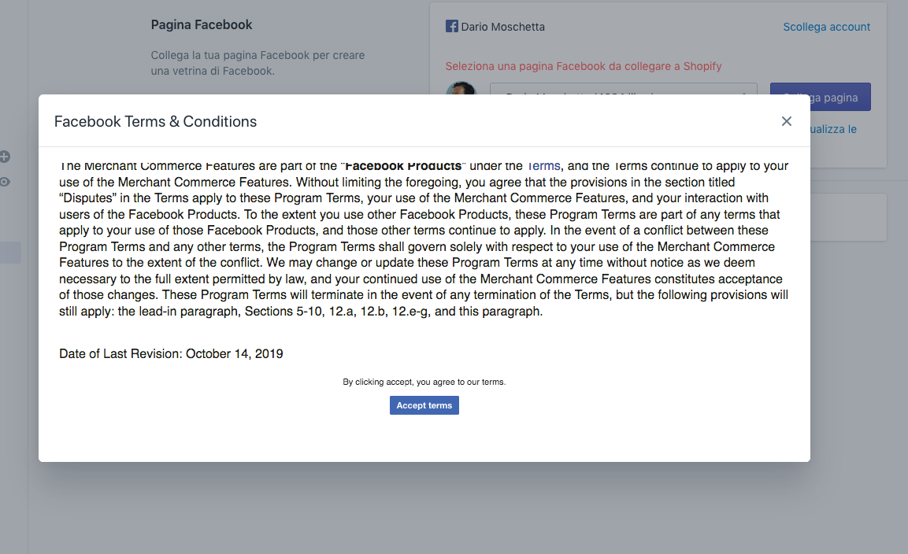Click the profile avatar thumbnail
Screen dimensions: 908x554
[x=461, y=88]
